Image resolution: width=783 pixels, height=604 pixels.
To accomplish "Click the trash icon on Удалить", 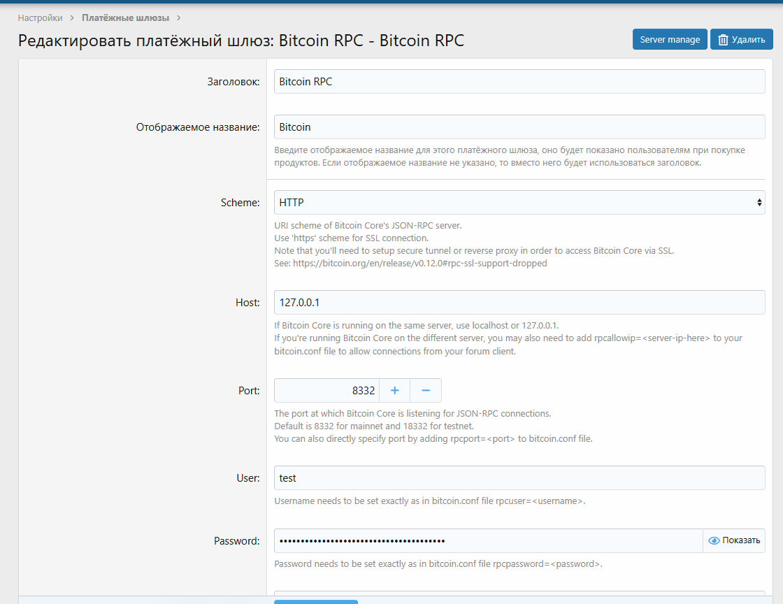I will pos(723,40).
